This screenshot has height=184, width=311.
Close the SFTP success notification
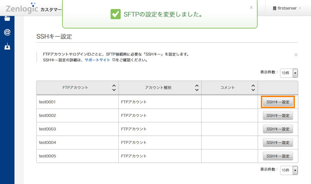pos(251,7)
